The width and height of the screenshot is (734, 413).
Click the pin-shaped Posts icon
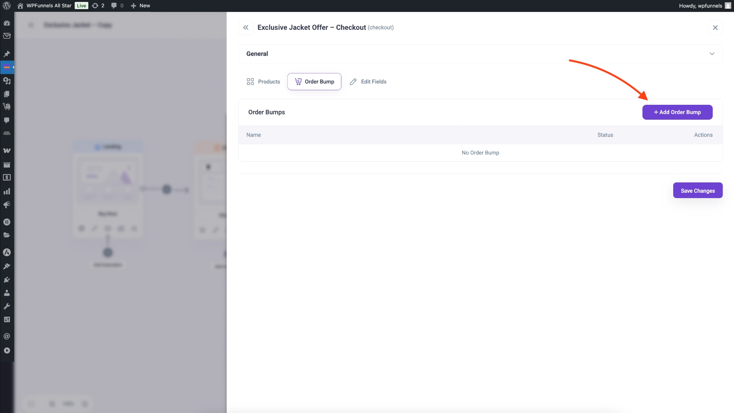point(7,54)
